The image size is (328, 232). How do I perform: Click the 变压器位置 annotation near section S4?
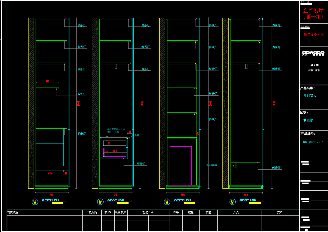pos(212,165)
